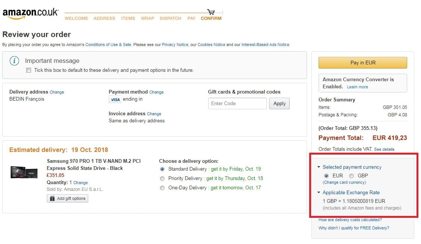Click the amazon.co.uk logo
This screenshot has width=421, height=244.
coord(30,13)
